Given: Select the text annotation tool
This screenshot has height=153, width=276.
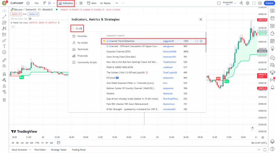Looking at the screenshot, I should (4, 46).
